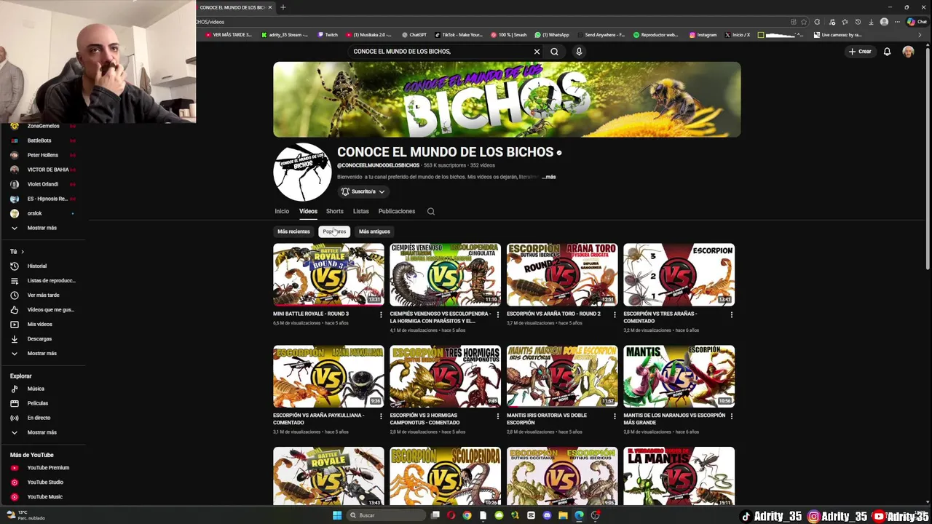This screenshot has width=932, height=524.
Task: Open options menu for Mantis de los Naranjos
Action: (x=731, y=416)
